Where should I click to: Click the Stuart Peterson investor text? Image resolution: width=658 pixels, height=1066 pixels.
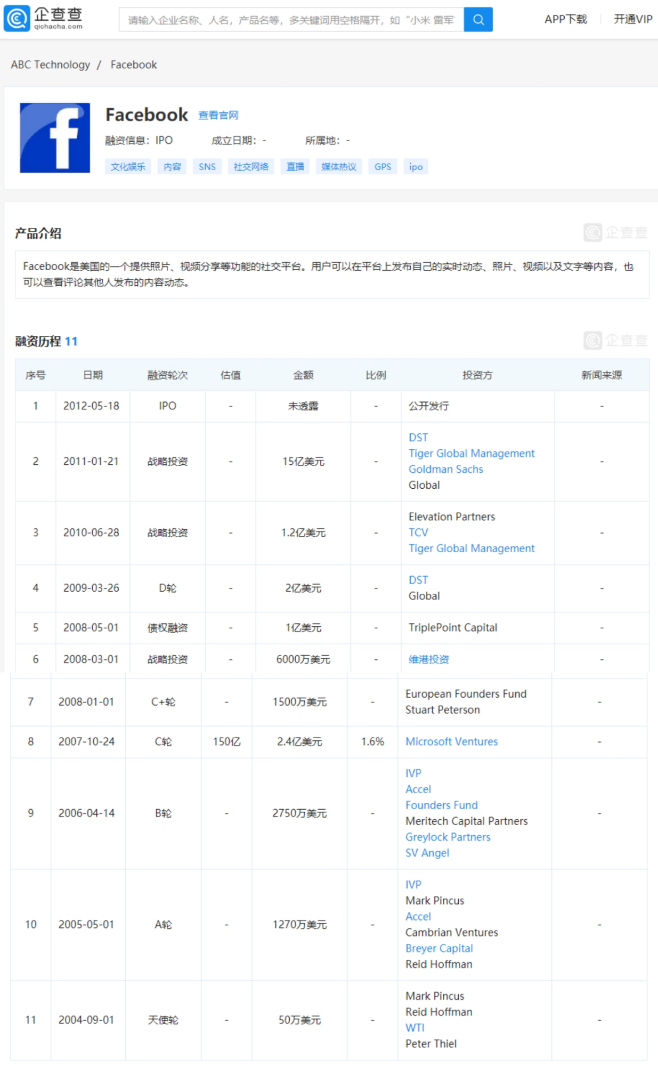point(443,710)
